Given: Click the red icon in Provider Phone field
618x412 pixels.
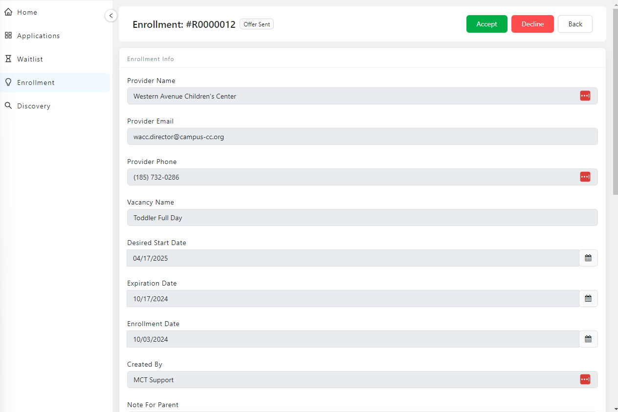Looking at the screenshot, I should point(585,177).
